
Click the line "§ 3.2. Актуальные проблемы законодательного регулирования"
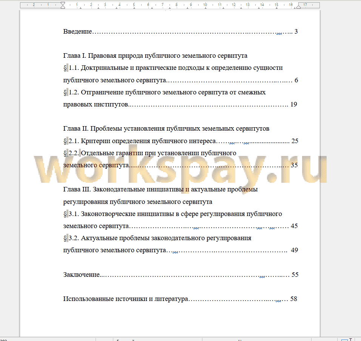pos(157,238)
